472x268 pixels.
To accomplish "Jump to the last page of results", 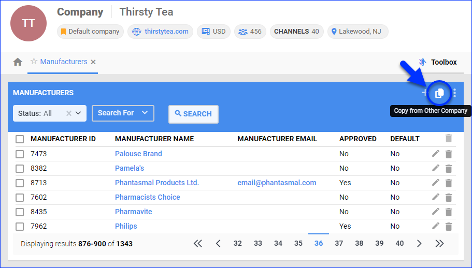I will point(439,243).
